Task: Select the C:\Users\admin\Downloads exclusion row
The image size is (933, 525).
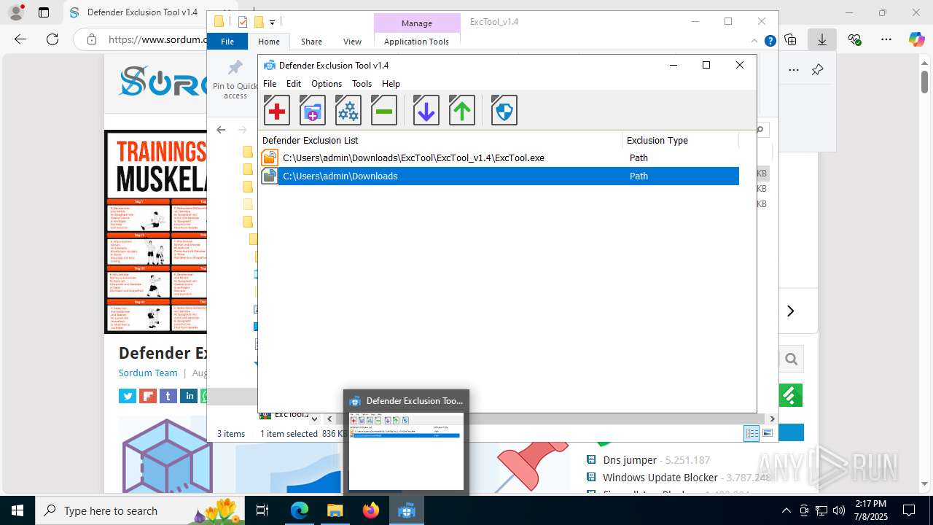Action: pos(500,176)
